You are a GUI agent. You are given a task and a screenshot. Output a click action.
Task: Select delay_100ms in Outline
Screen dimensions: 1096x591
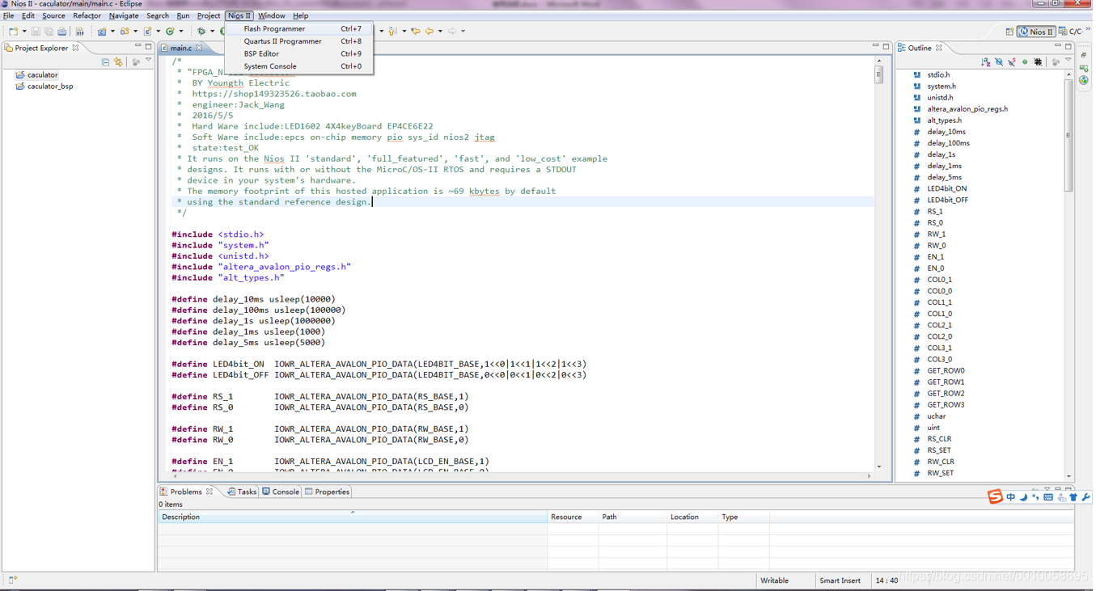point(948,143)
